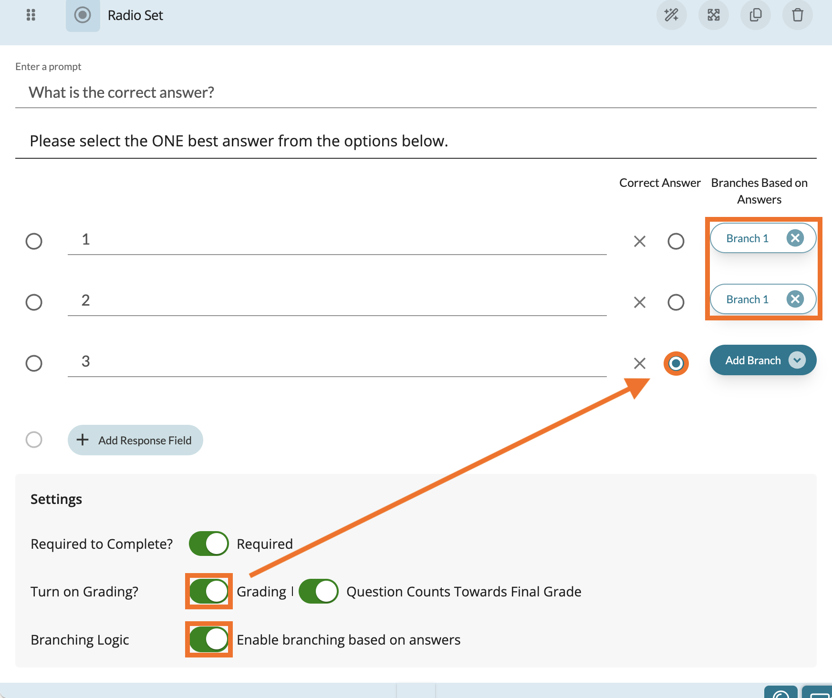The image size is (832, 698).
Task: Click the expand arrows icon in header
Action: 713,15
